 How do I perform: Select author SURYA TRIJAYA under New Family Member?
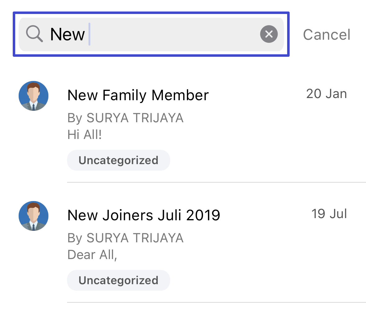(135, 118)
